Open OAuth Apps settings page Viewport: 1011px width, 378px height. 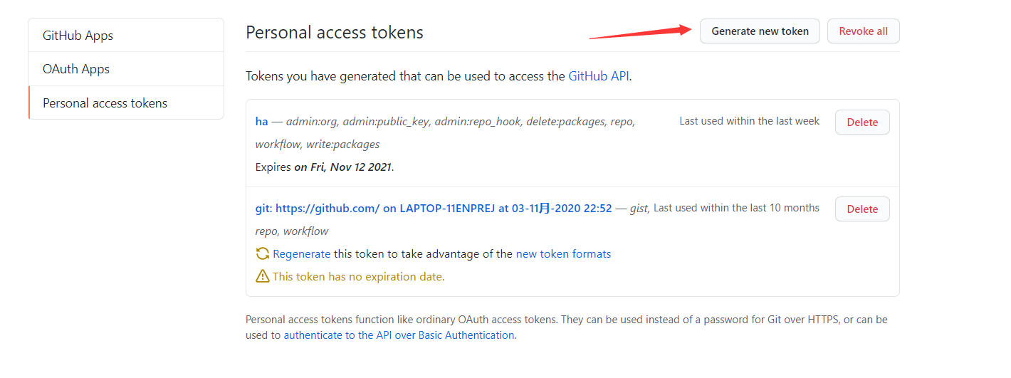point(126,69)
